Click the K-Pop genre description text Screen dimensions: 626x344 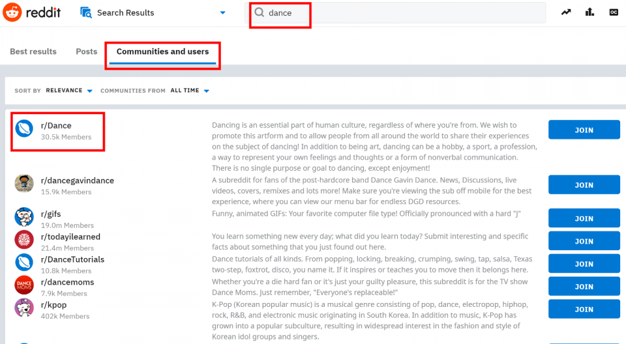[x=370, y=321]
